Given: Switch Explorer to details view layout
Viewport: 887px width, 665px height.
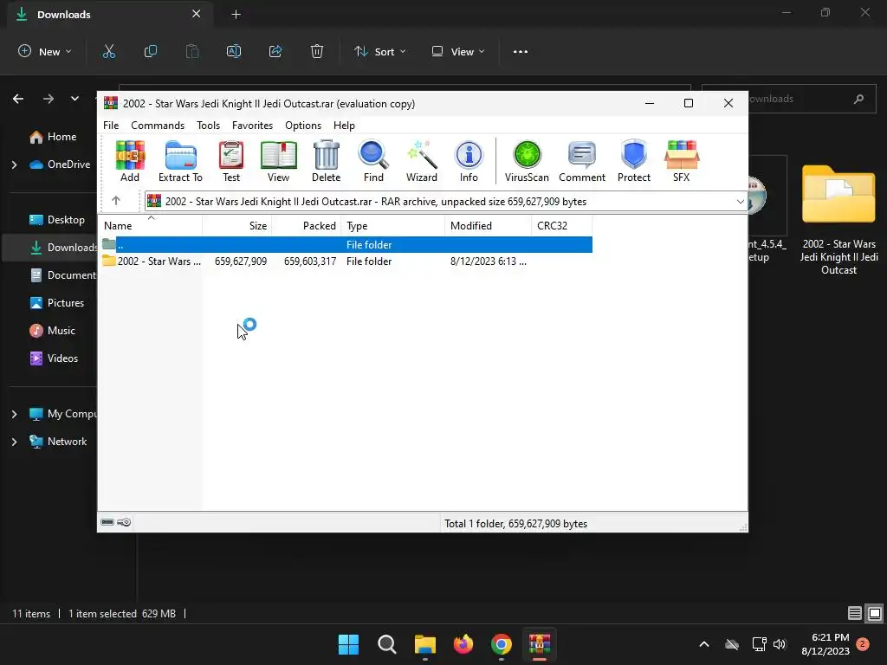Looking at the screenshot, I should click(x=854, y=613).
